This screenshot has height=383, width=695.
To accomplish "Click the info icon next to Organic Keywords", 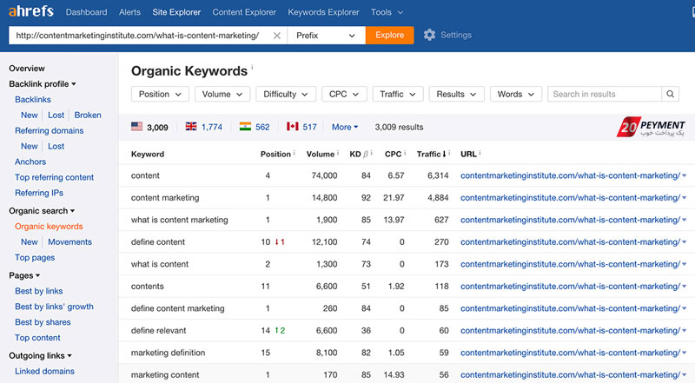I will tap(252, 67).
